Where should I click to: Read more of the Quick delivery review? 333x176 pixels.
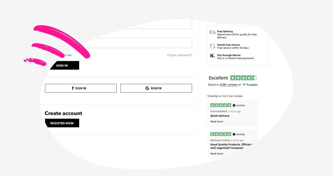coord(217,121)
